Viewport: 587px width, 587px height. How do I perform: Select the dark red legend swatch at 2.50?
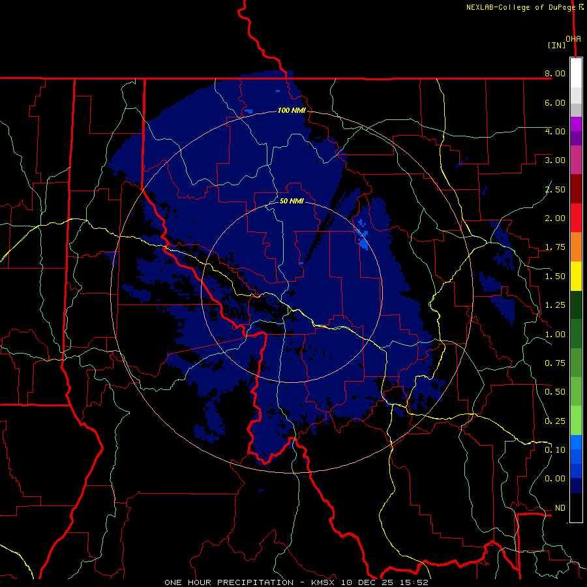tap(576, 189)
